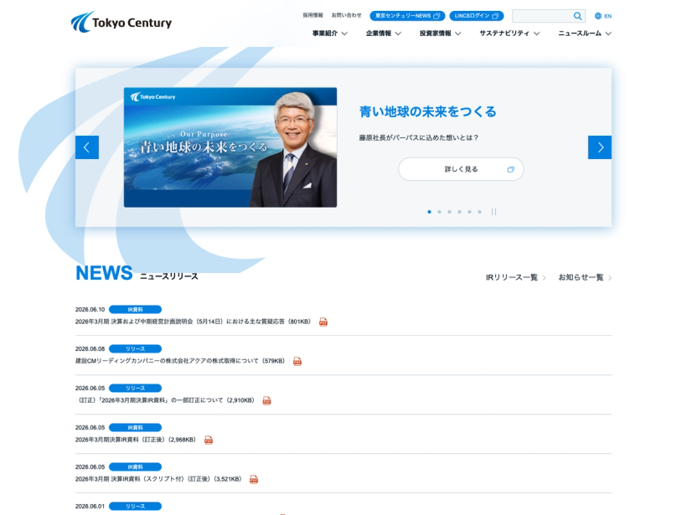The width and height of the screenshot is (687, 515).
Task: Open お知らせ一覧 link
Action: [x=585, y=278]
